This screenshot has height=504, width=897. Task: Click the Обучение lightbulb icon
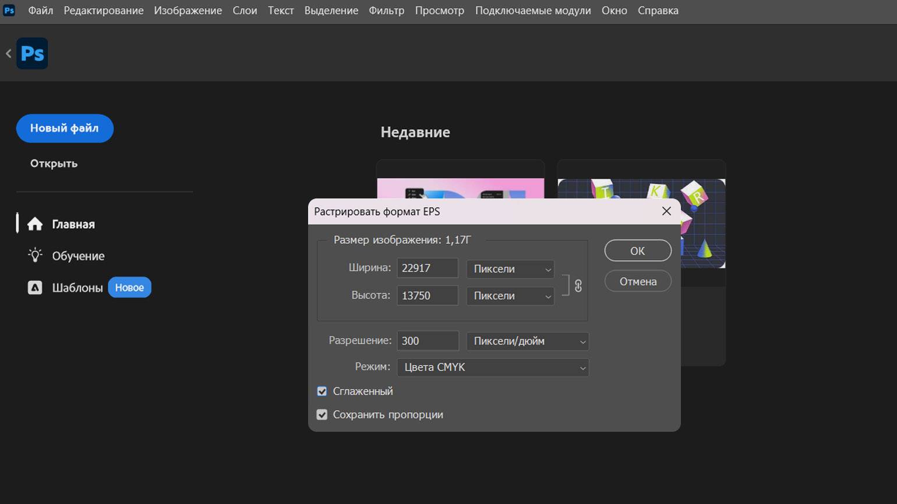[36, 255]
